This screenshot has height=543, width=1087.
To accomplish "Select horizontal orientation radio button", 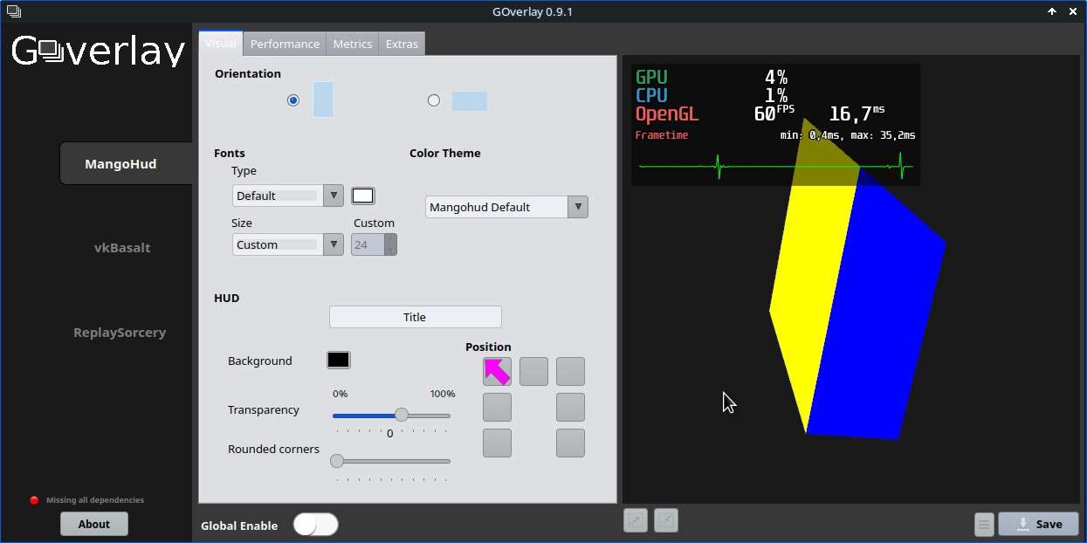I will (x=434, y=100).
